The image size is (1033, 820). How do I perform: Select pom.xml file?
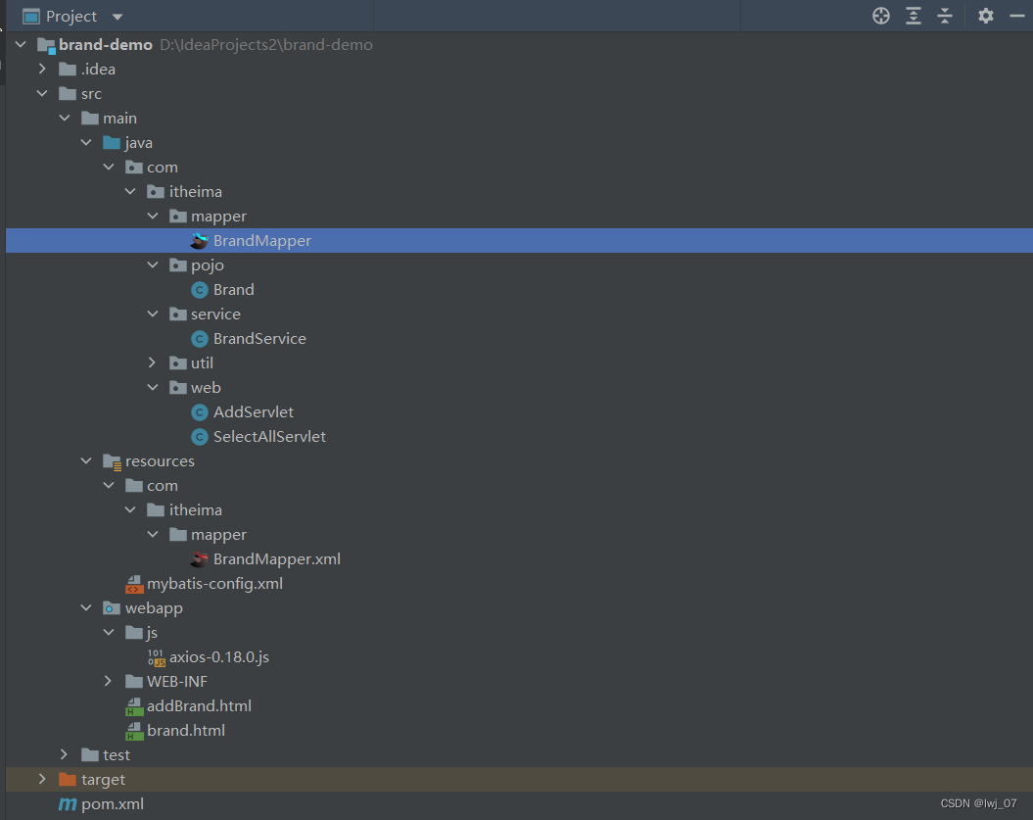pyautogui.click(x=112, y=804)
